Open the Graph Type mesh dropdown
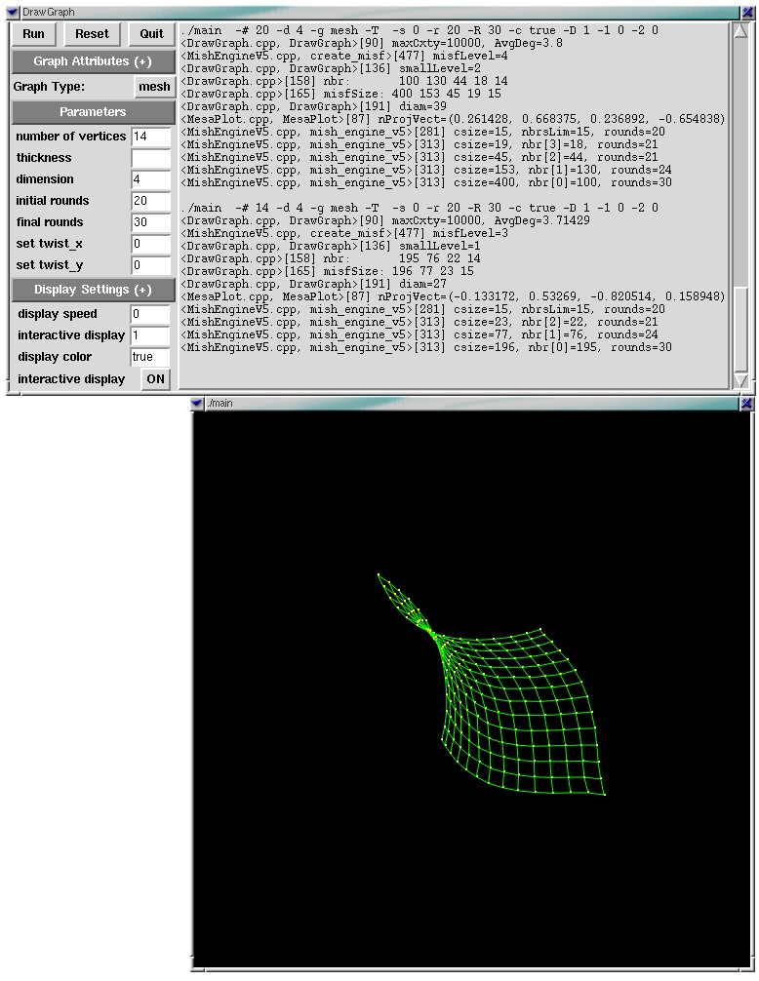Viewport: 759px width, 981px height. tap(154, 87)
